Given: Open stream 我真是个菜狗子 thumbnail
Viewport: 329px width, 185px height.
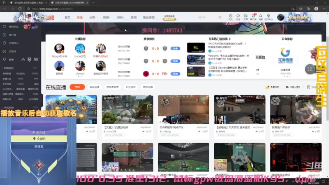Looking at the screenshot, I should pos(296,109).
